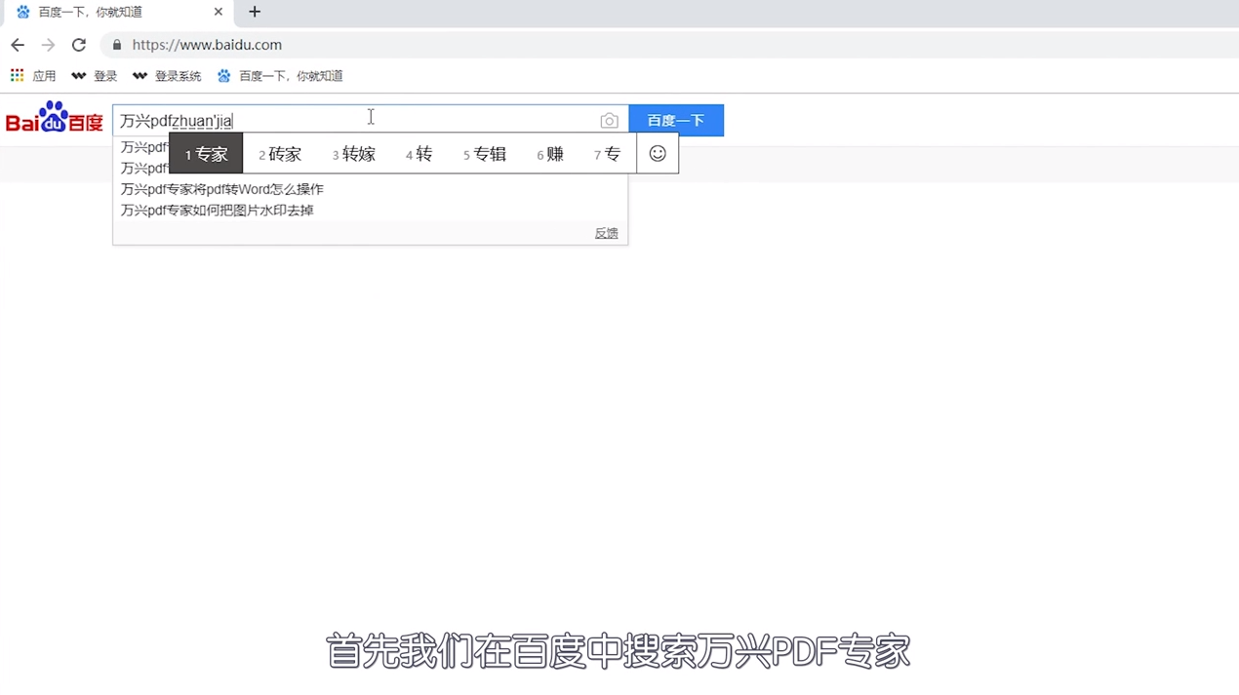Click the browser back arrow

[x=17, y=45]
